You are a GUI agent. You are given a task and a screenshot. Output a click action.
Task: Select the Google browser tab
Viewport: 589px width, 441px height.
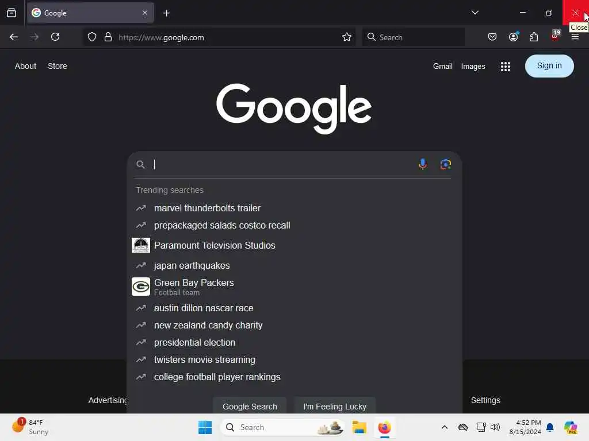click(90, 13)
